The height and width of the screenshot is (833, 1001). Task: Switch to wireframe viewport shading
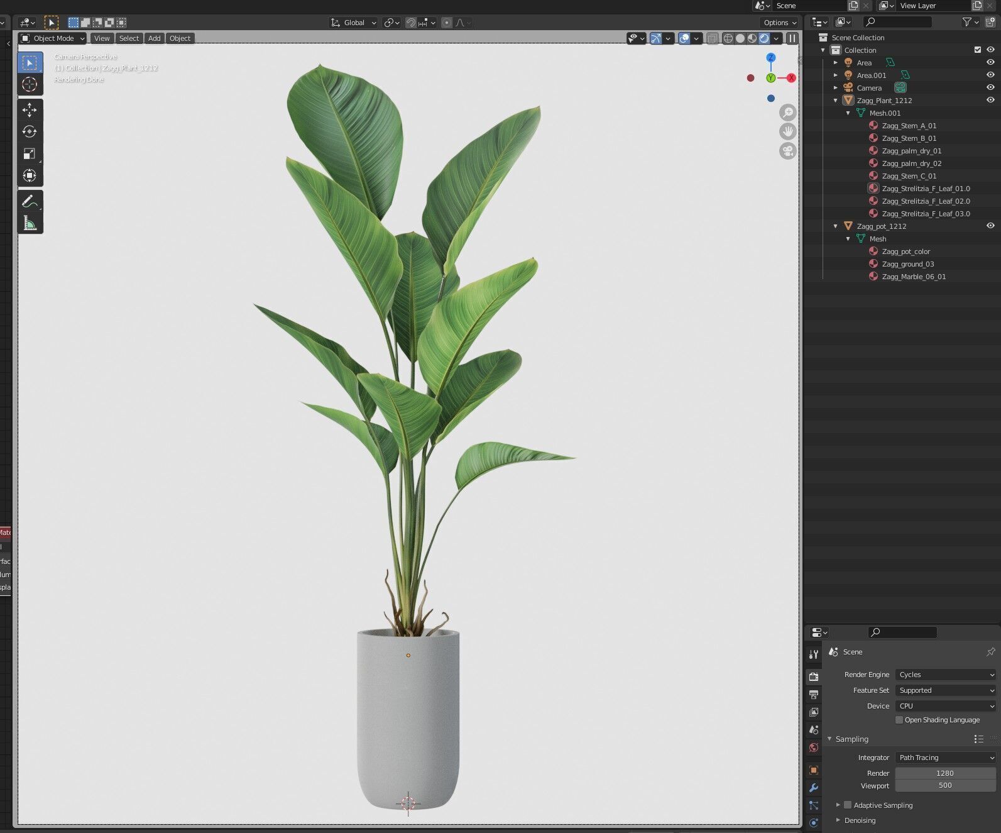coord(728,38)
